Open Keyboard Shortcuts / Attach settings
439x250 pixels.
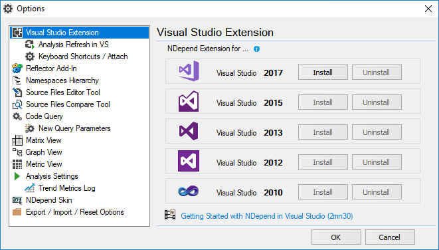click(x=83, y=57)
